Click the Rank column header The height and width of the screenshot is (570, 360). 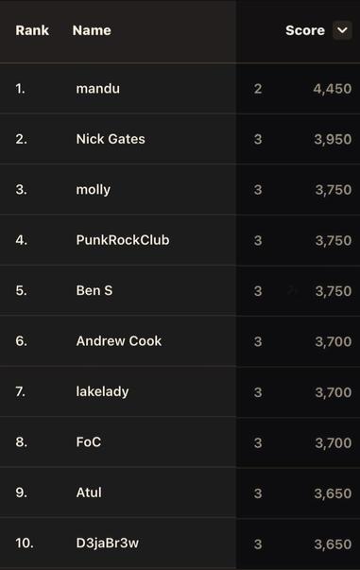tap(32, 30)
